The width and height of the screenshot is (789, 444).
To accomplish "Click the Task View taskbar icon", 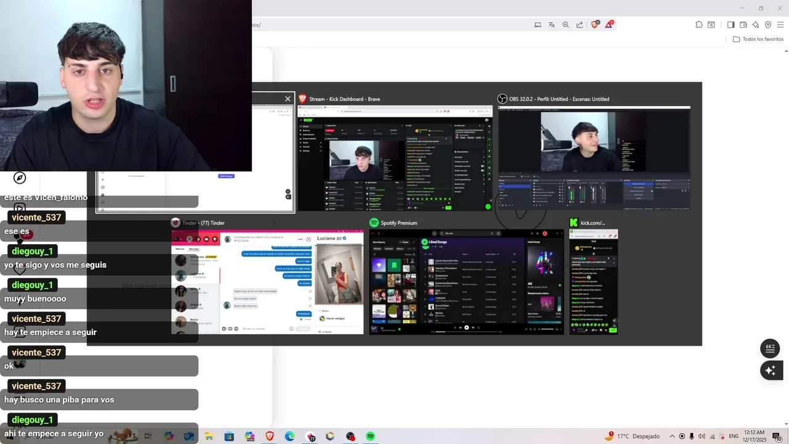I will [148, 437].
